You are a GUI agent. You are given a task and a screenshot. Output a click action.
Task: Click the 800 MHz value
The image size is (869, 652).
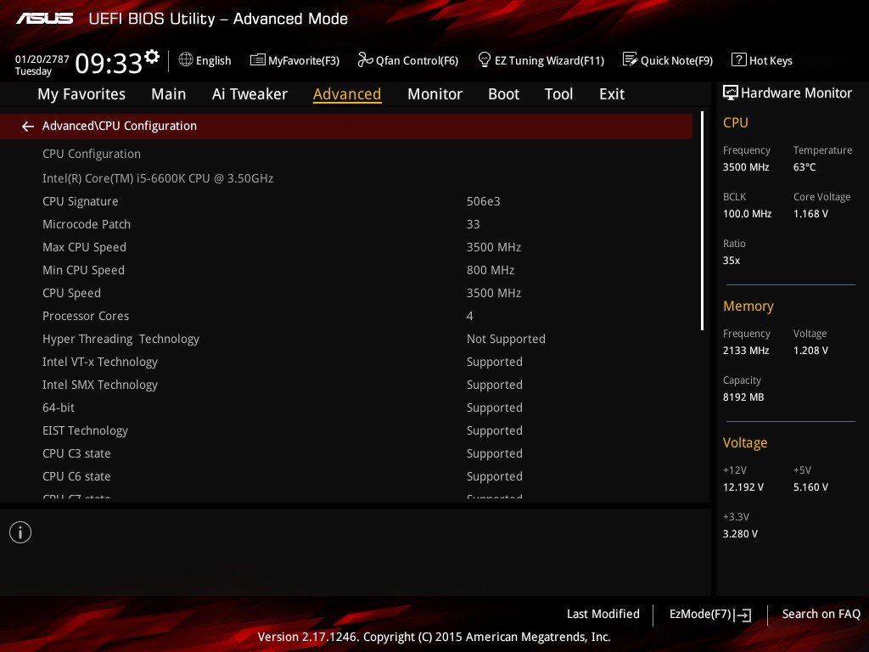[491, 270]
